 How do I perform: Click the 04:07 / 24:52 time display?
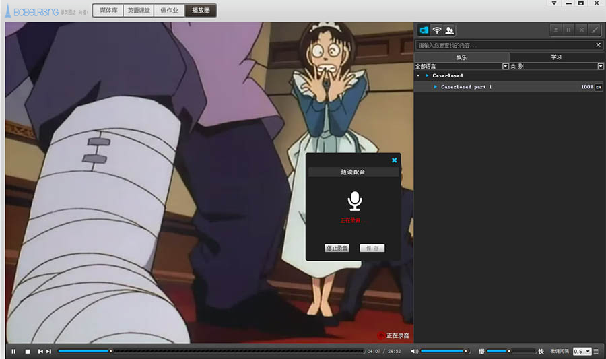[384, 352]
